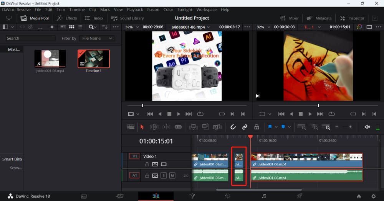The width and height of the screenshot is (384, 201).
Task: Mute the A1 audio track
Action: pos(172,175)
